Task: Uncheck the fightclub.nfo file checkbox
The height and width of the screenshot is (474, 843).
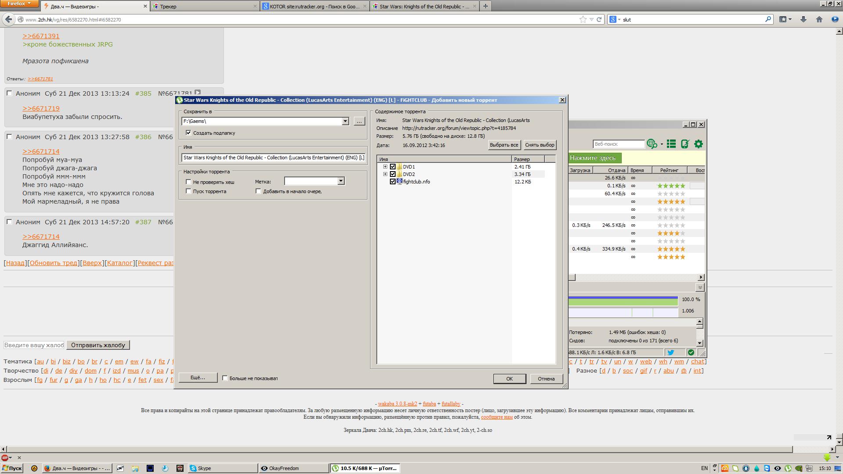Action: (x=393, y=182)
